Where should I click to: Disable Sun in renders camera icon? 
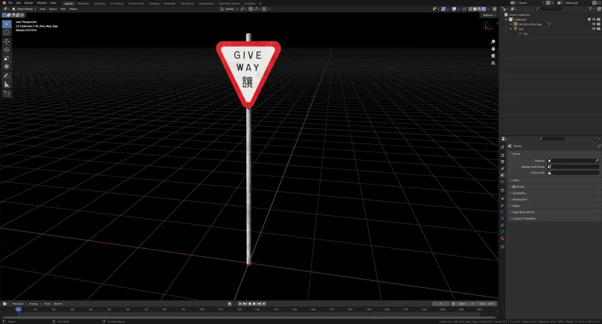click(x=599, y=29)
